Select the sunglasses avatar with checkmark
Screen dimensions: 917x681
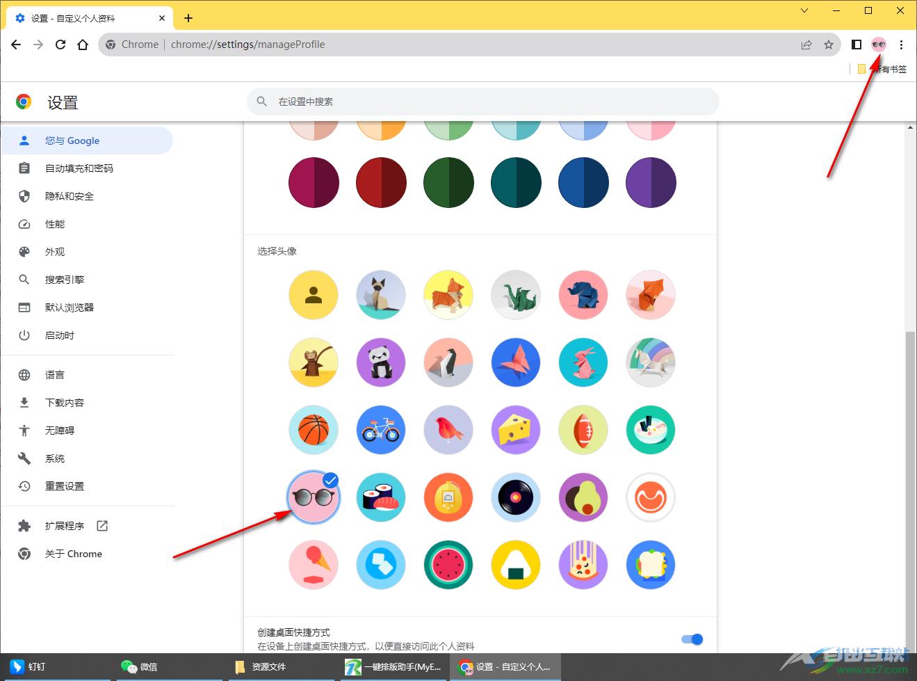(314, 497)
